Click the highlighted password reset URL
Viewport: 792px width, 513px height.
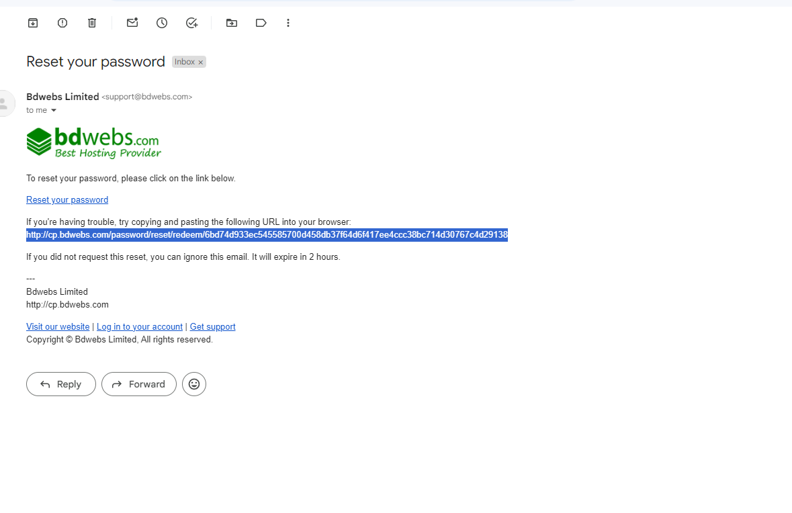(x=267, y=235)
